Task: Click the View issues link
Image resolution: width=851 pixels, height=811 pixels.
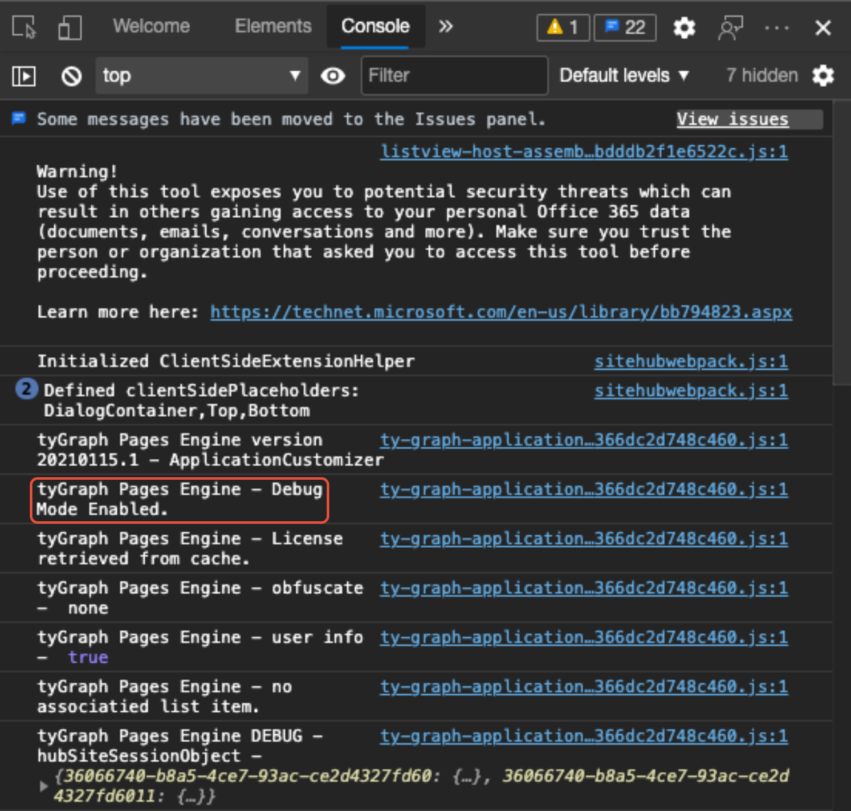Action: (x=732, y=119)
